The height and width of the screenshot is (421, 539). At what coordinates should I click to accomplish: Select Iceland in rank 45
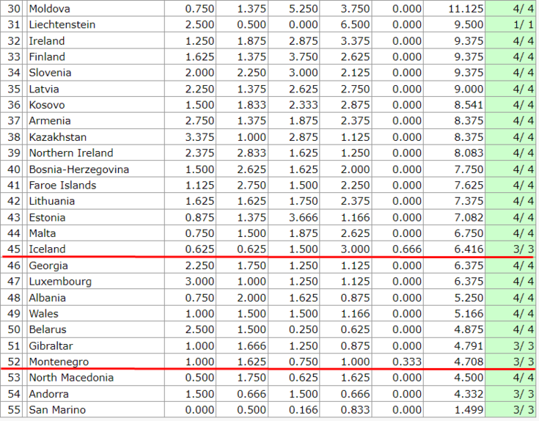(x=47, y=249)
